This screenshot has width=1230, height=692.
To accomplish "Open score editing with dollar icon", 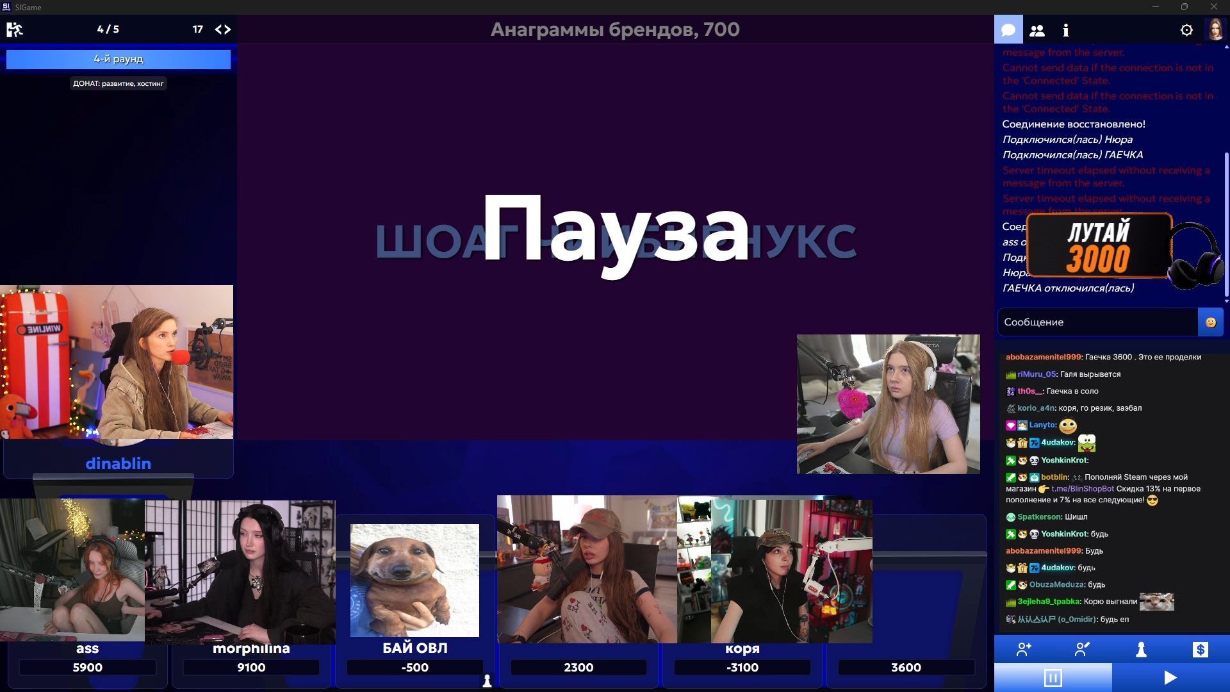I will (x=1200, y=650).
